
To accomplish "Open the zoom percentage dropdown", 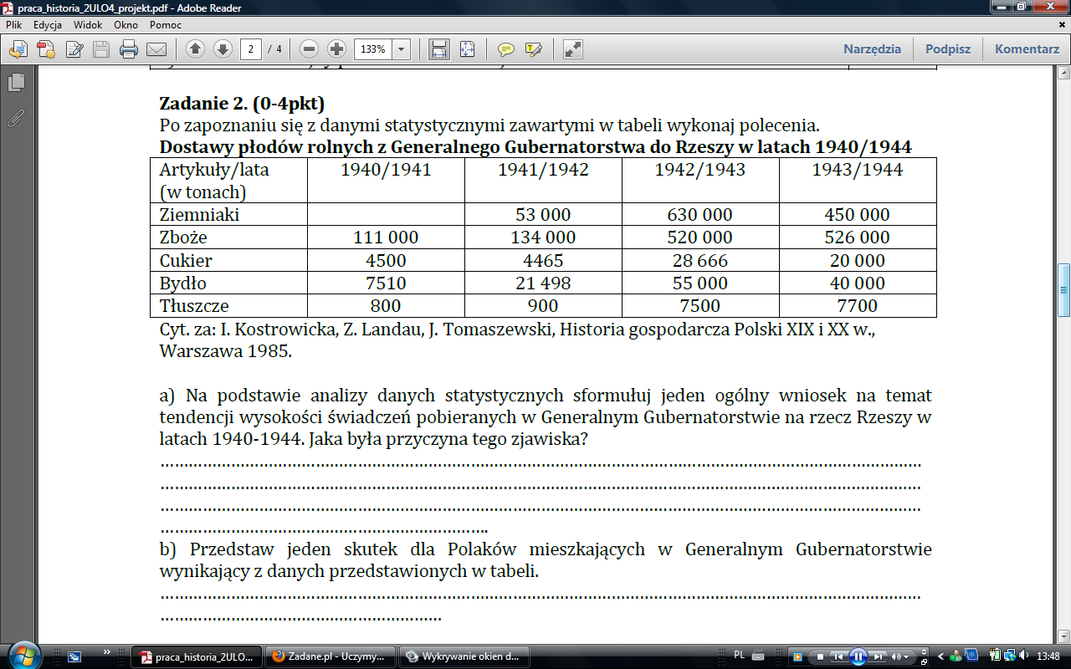I will point(402,49).
